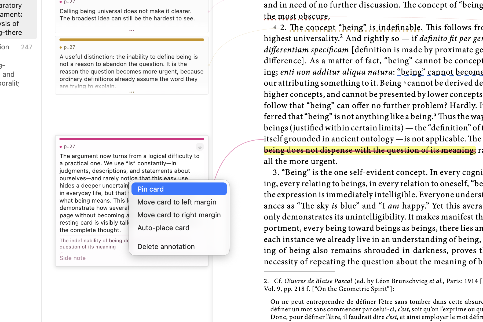The height and width of the screenshot is (322, 483).
Task: Select the yellow highlighted sentence in document
Action: tap(369, 150)
